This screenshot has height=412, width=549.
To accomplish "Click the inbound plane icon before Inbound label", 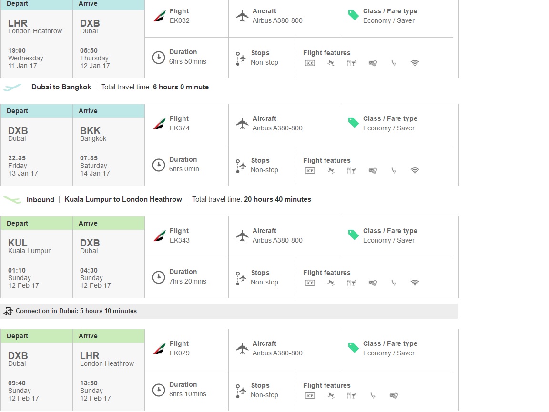I will [x=12, y=199].
